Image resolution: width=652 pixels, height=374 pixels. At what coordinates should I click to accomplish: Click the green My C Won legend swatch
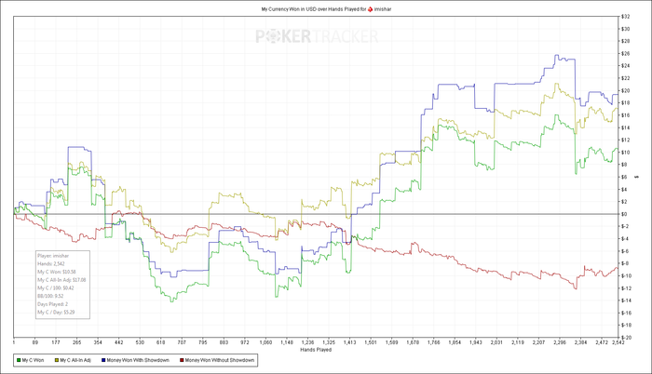tap(19, 360)
